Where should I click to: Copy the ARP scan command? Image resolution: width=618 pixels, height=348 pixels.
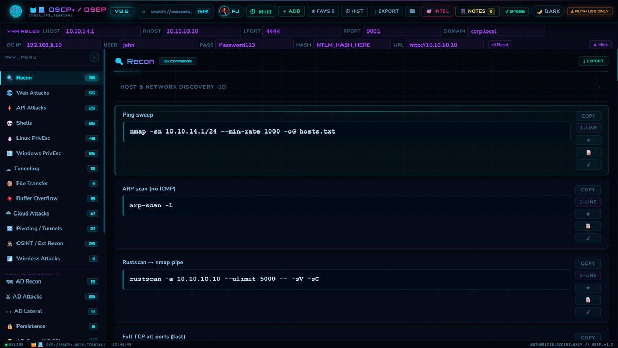588,190
